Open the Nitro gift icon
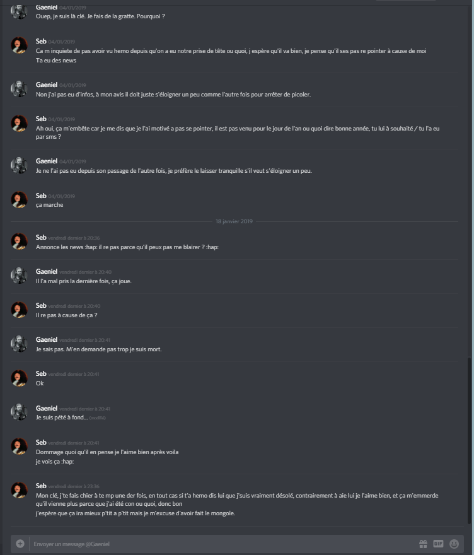Image resolution: width=474 pixels, height=555 pixels. click(423, 544)
